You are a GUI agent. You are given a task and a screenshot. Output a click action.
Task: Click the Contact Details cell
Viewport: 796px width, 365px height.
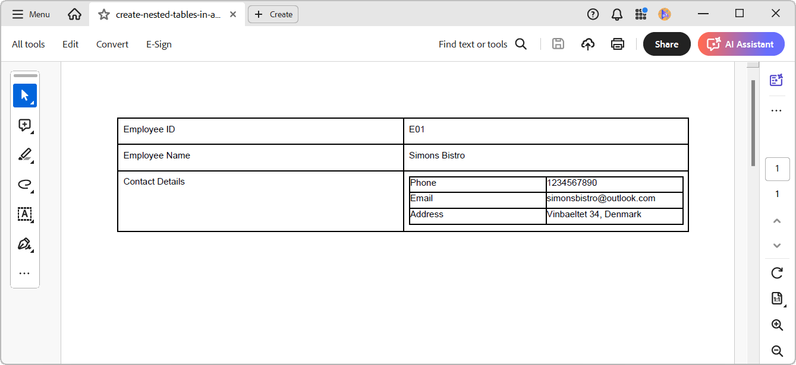(x=261, y=201)
